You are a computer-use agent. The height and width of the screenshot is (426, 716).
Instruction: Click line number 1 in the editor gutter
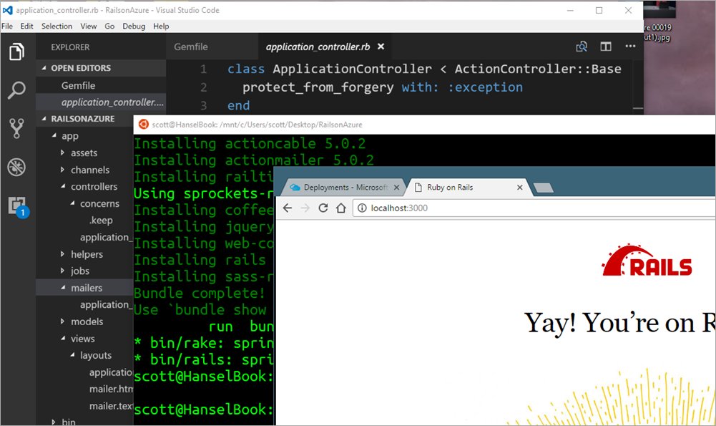click(x=204, y=69)
